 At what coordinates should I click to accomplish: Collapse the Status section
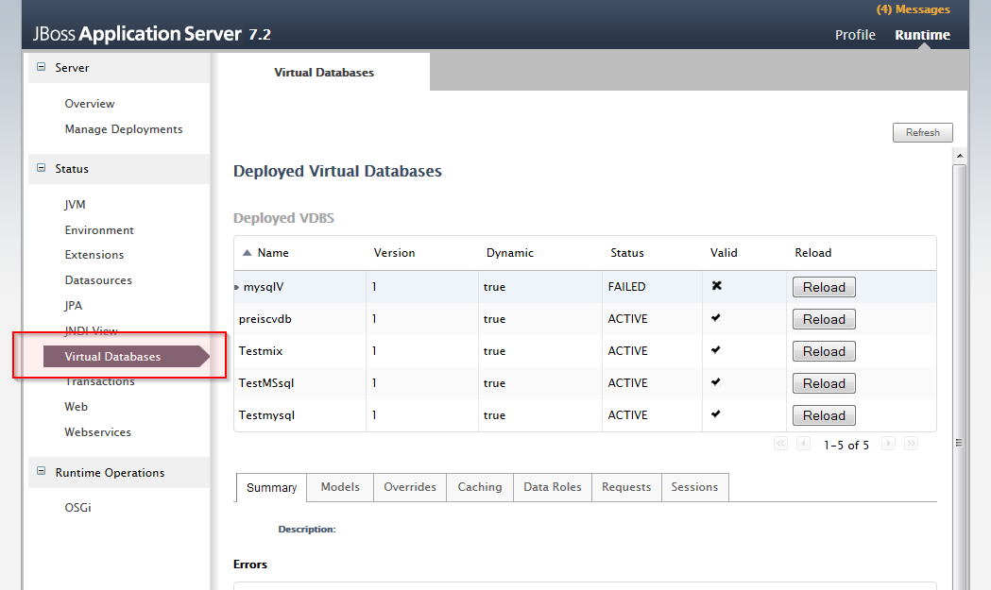(x=41, y=168)
